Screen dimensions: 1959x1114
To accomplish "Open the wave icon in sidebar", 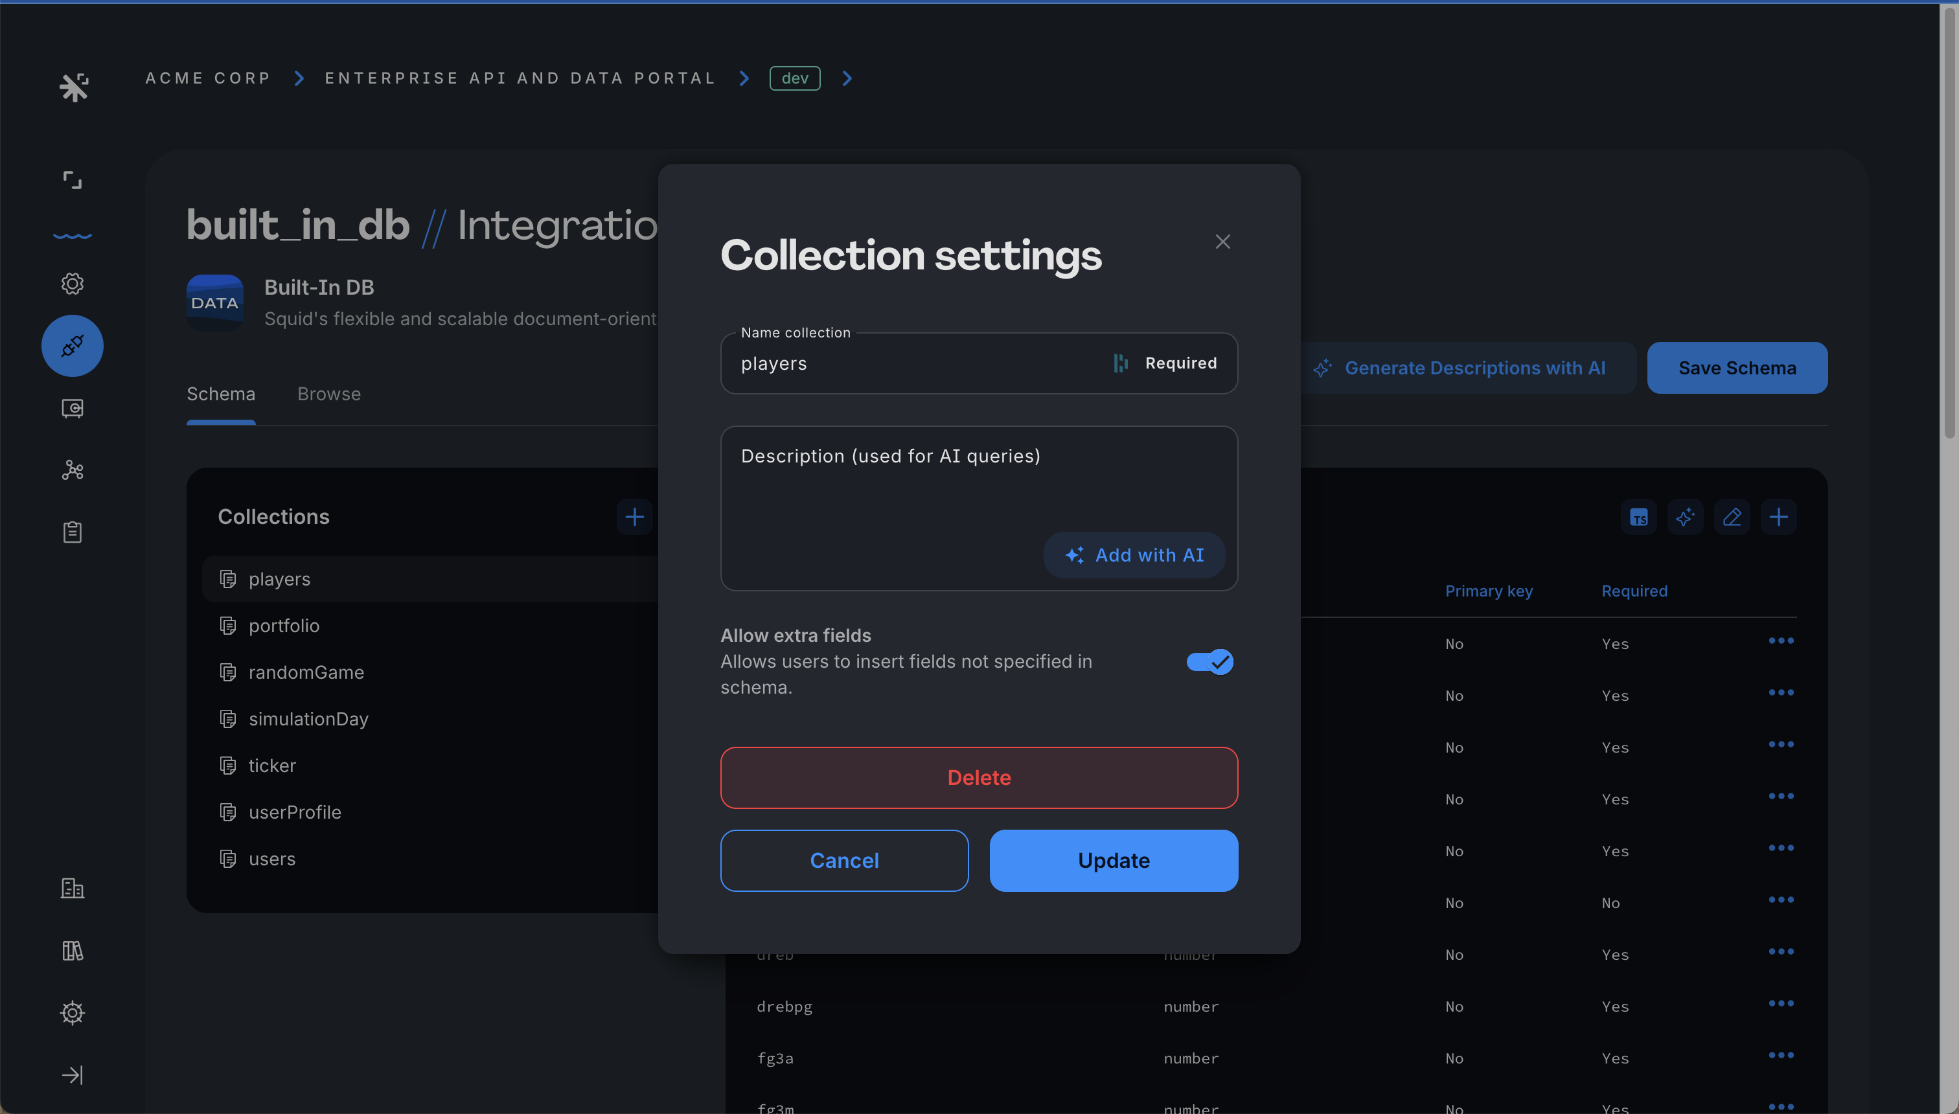I will tap(72, 236).
